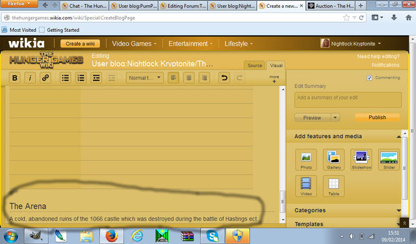Open the Notifications link
The height and width of the screenshot is (244, 416).
tap(385, 65)
